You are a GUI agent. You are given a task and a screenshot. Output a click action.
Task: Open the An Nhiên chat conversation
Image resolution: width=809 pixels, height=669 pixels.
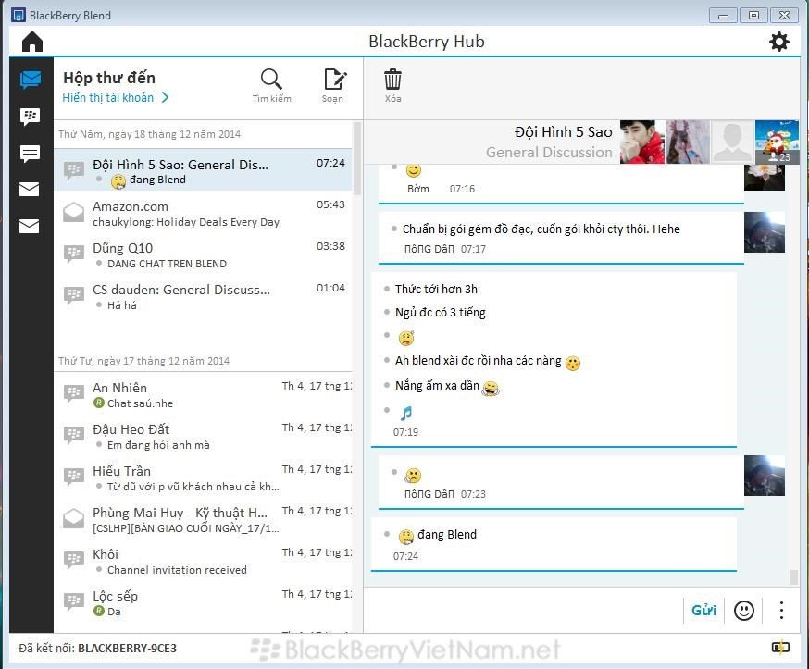[x=185, y=395]
